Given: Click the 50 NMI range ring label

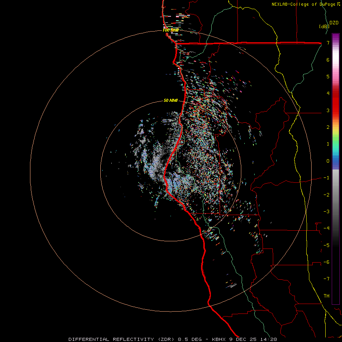Looking at the screenshot, I should pos(171,100).
